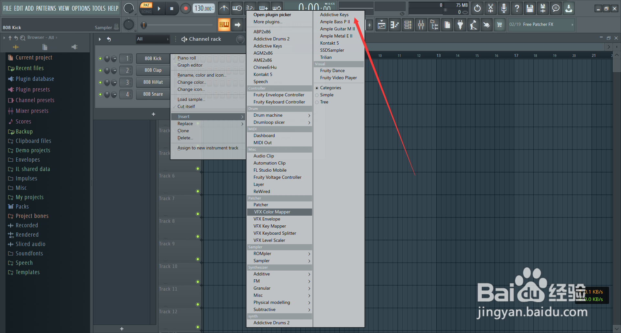Toggle the green mute light for 808 Snare
The image size is (621, 333).
[x=100, y=94]
